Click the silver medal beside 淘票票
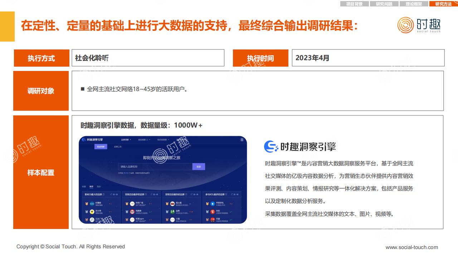Viewport: 458px width, 258px height. click(x=127, y=211)
